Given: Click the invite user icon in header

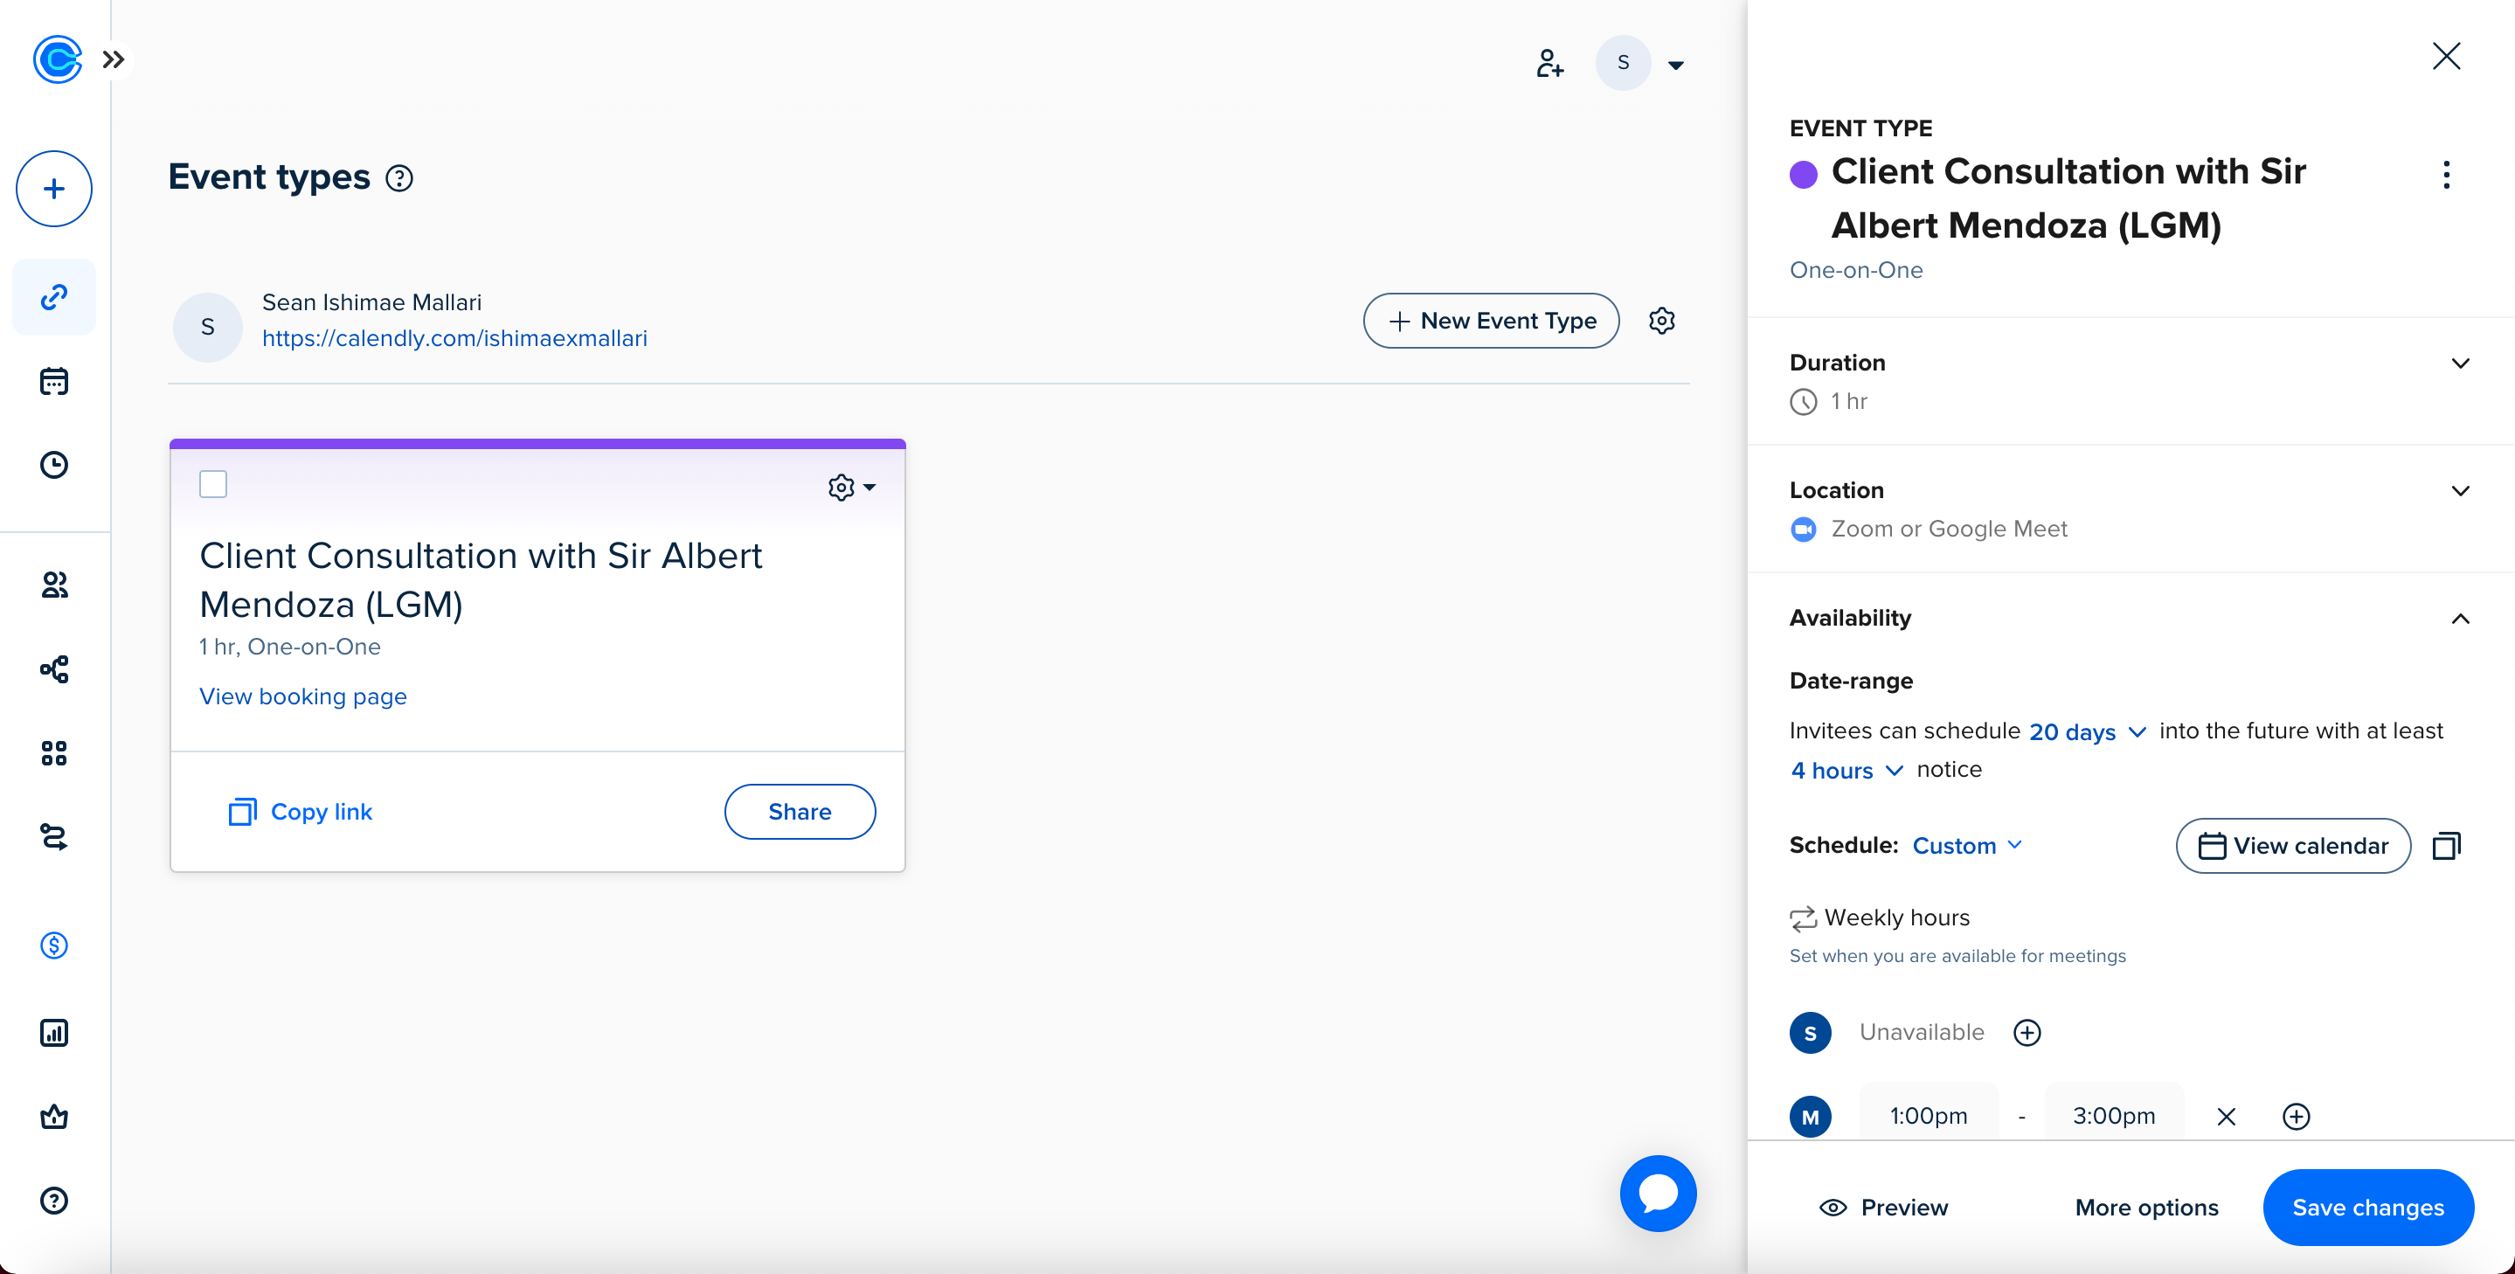Looking at the screenshot, I should click(x=1549, y=64).
